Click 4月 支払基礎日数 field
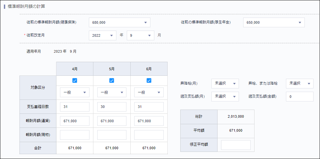 coord(75,107)
